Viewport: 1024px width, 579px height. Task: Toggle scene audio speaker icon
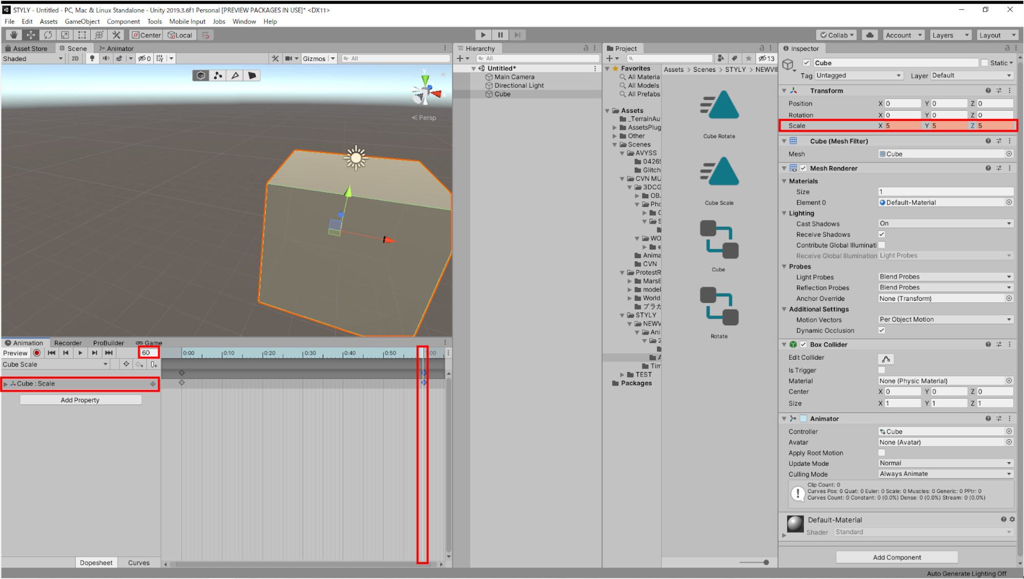pyautogui.click(x=106, y=58)
